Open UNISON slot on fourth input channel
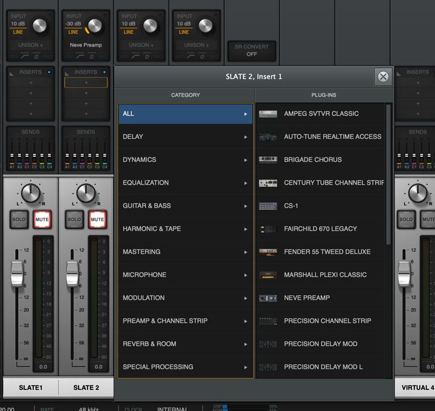This screenshot has width=435, height=411. click(196, 45)
